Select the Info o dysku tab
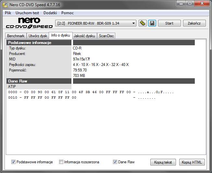 pos(61,35)
